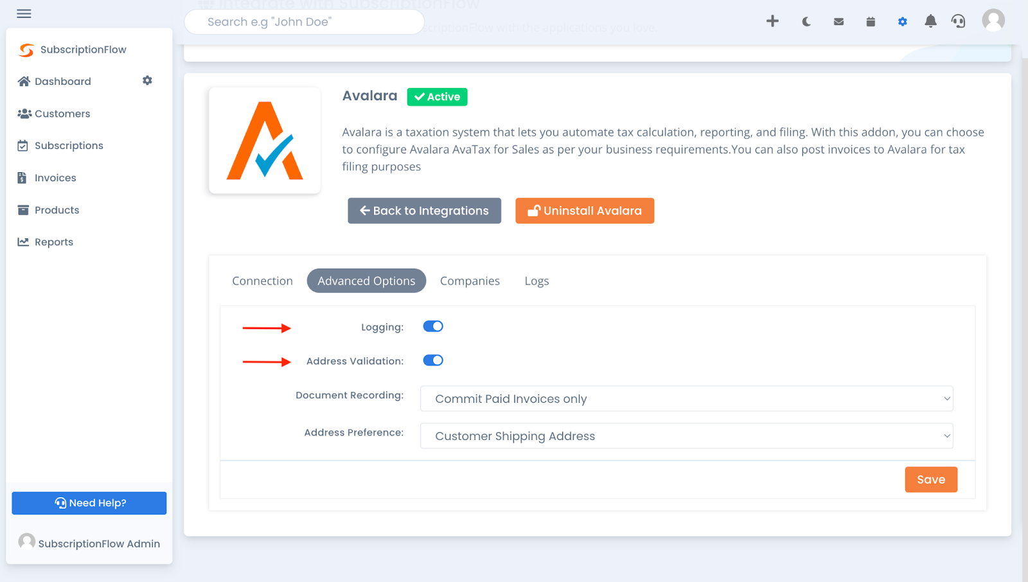
Task: Select the Advanced Options tab
Action: click(x=366, y=281)
